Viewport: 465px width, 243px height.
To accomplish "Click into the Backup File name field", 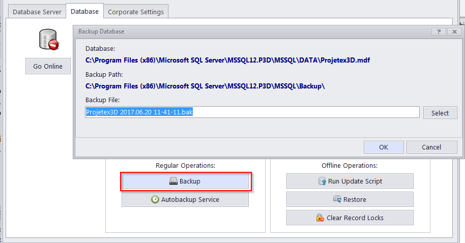I will tap(252, 112).
